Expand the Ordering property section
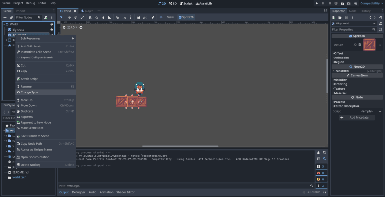The height and width of the screenshot is (197, 385). point(357,84)
